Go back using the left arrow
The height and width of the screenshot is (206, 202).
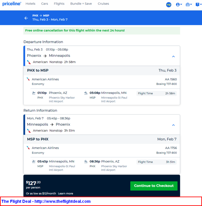point(26,18)
